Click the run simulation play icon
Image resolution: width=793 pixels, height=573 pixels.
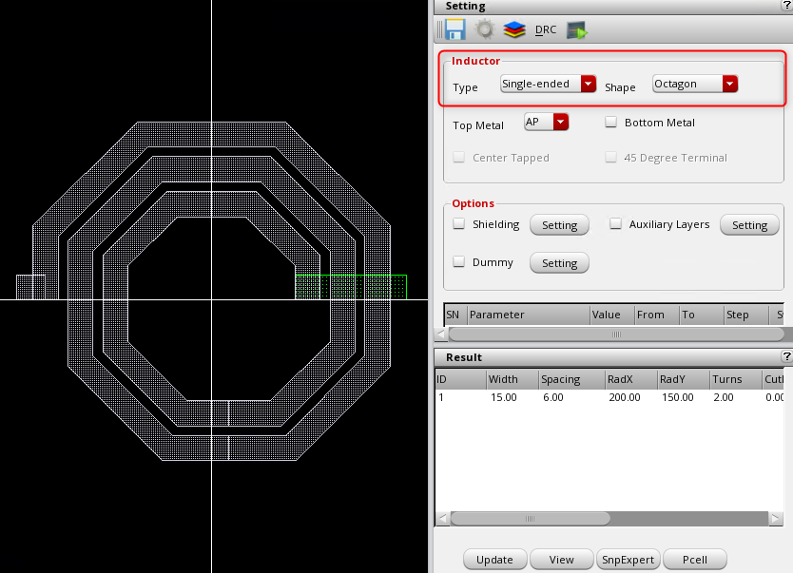click(x=577, y=29)
